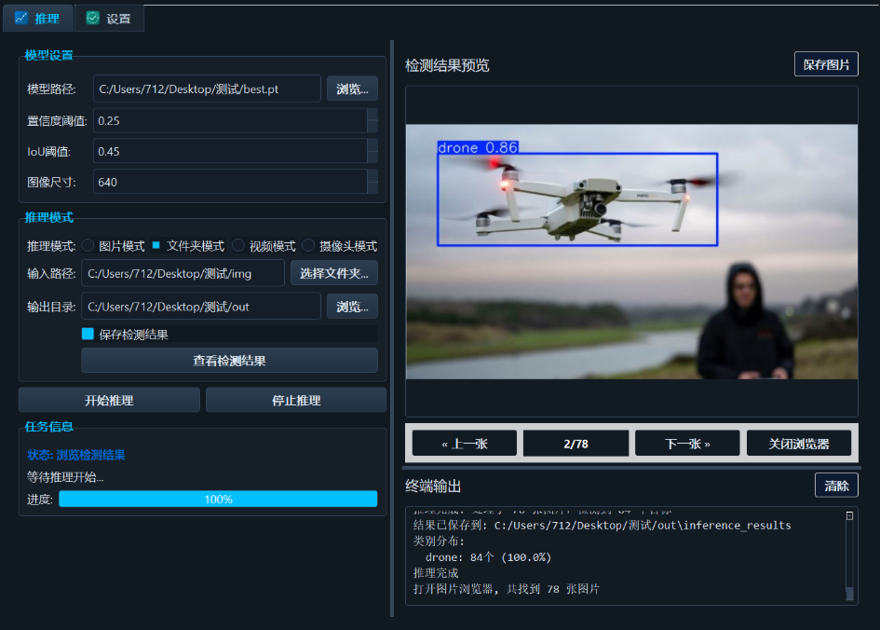
Task: Click the 2/78 page indicator
Action: coord(575,444)
